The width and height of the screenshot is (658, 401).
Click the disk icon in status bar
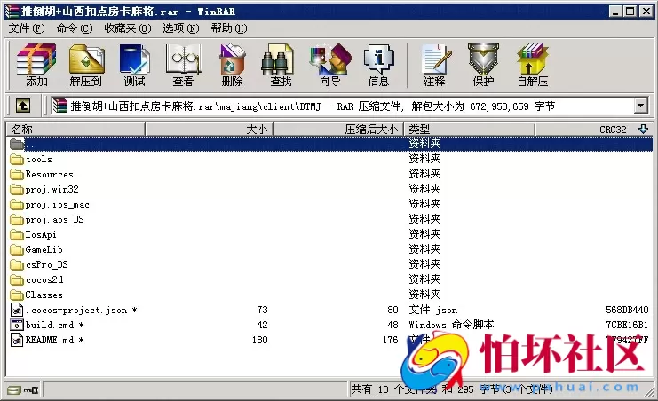click(14, 390)
